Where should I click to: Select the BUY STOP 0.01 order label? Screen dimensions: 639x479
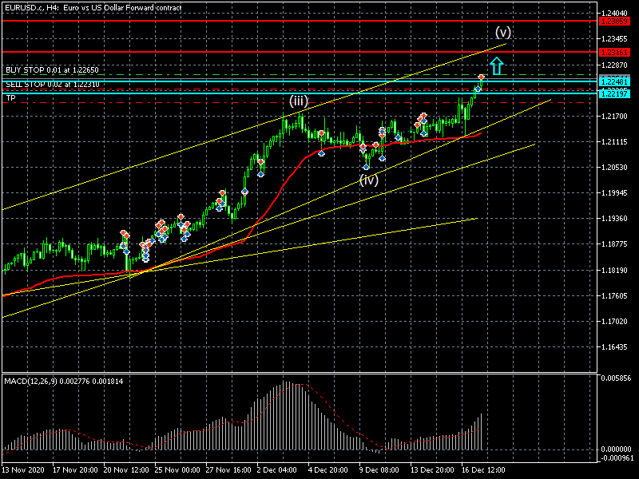coord(52,70)
